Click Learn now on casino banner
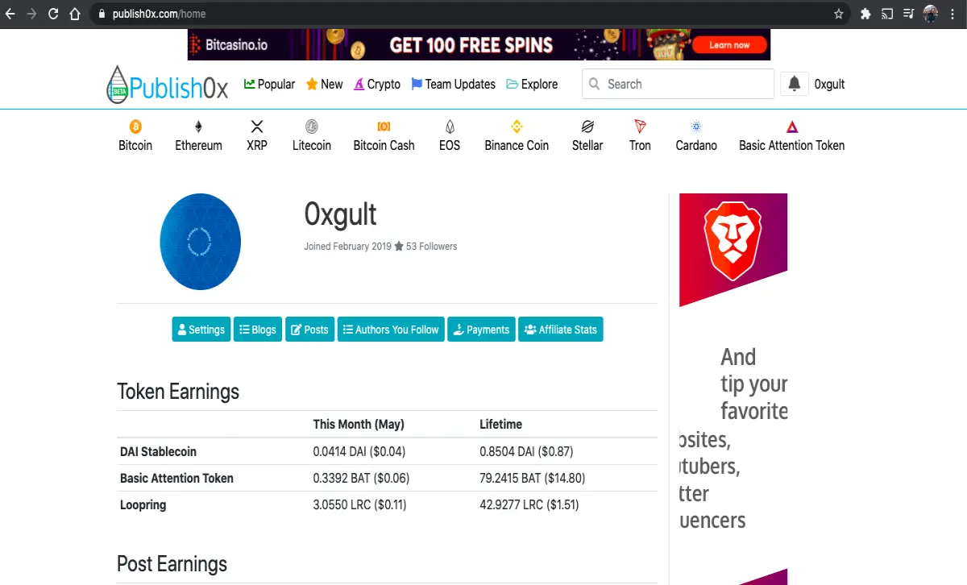967x585 pixels. click(729, 45)
